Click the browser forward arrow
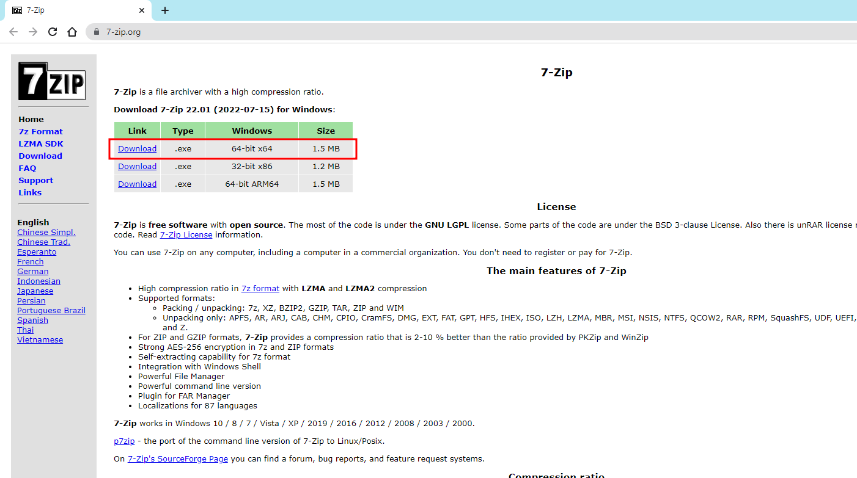 (33, 32)
